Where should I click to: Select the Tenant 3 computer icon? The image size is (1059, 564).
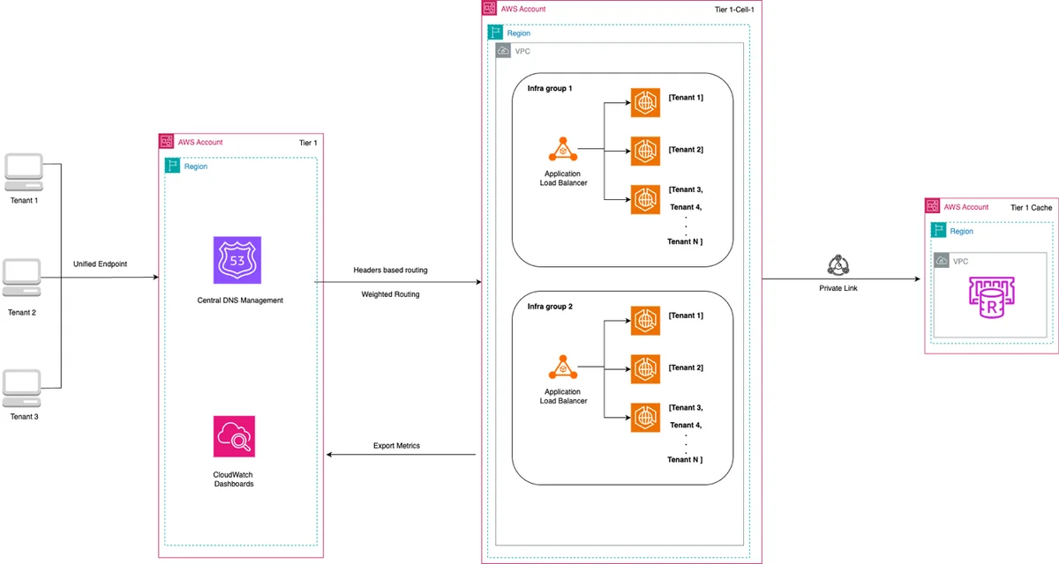(x=24, y=389)
